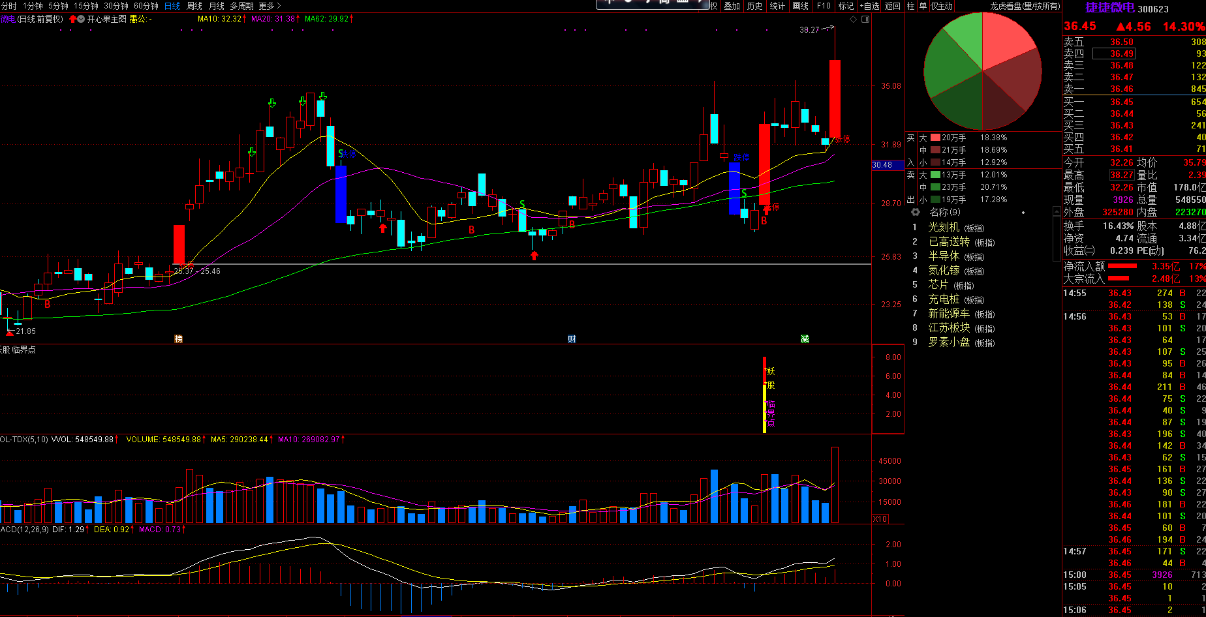Open the 半导体 sector link

tap(944, 256)
